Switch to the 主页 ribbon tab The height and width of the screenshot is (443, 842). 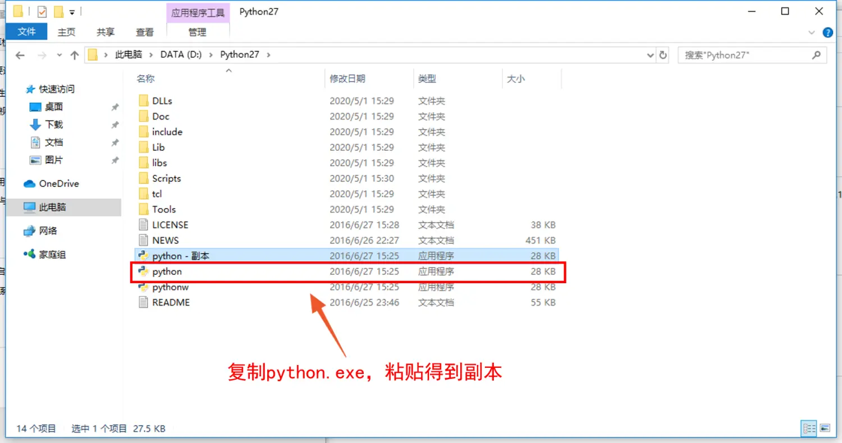tap(67, 32)
